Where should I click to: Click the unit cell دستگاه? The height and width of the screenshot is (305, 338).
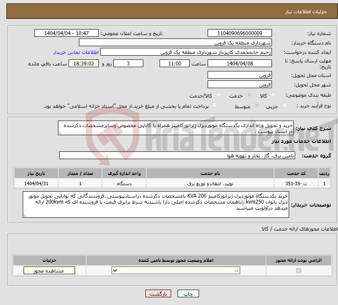tap(124, 184)
